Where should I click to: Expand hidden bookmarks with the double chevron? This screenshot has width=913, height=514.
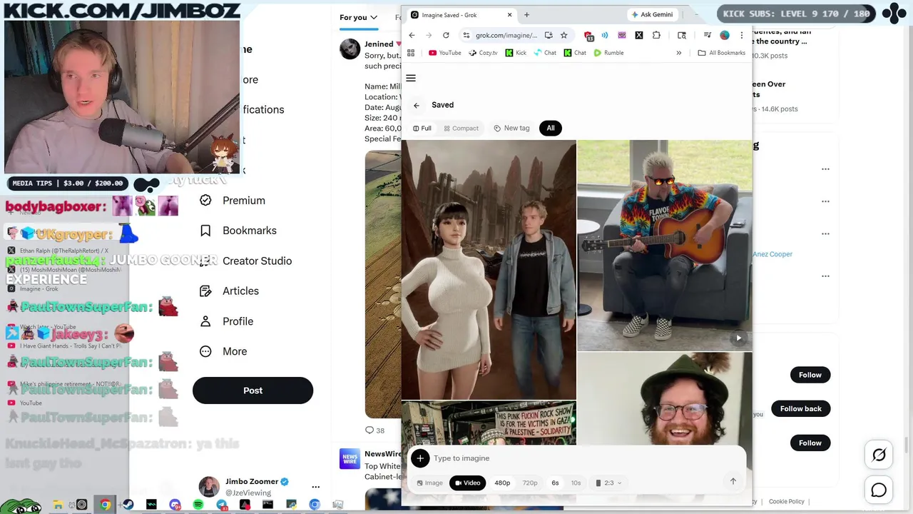pos(678,53)
